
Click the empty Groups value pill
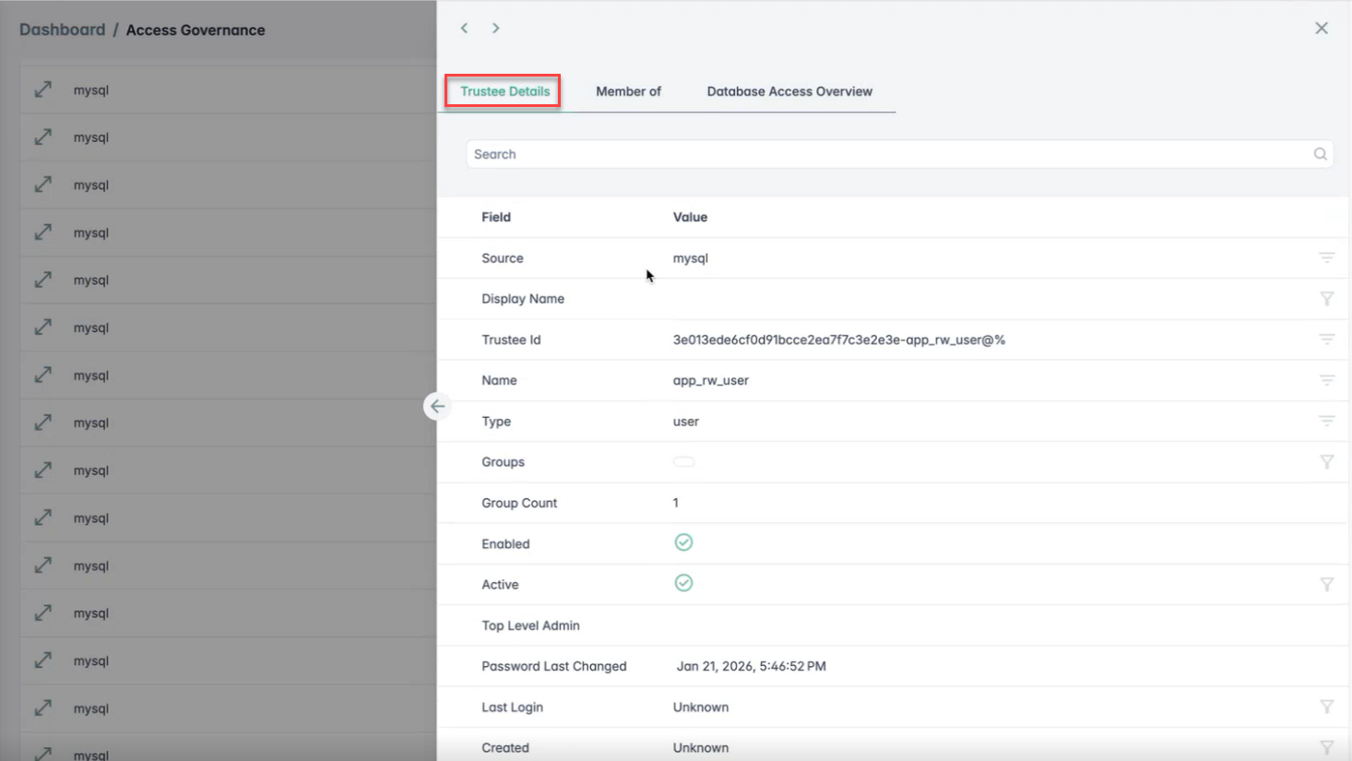[683, 462]
